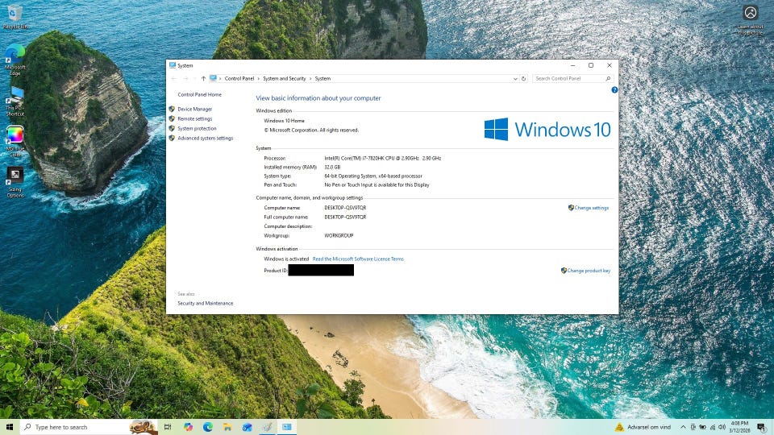774x435 pixels.
Task: Open the weather warning widget on taskbar
Action: (x=643, y=427)
